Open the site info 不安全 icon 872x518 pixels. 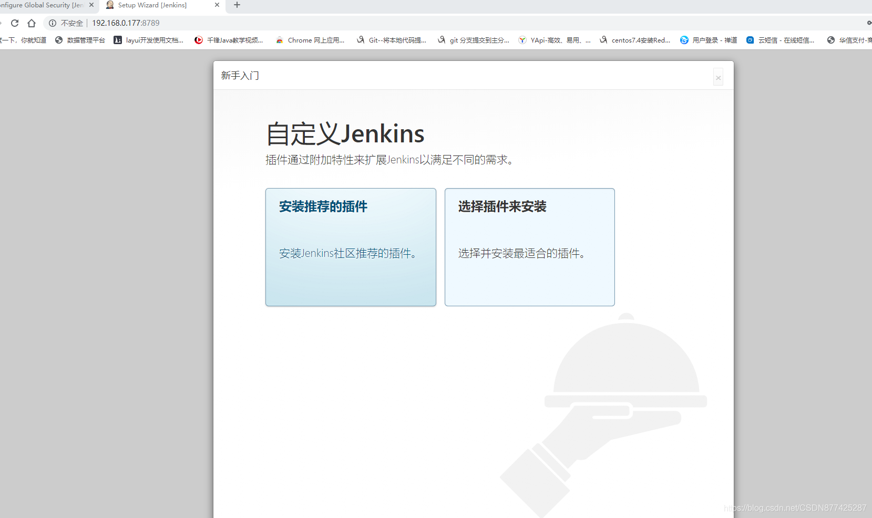pos(53,23)
